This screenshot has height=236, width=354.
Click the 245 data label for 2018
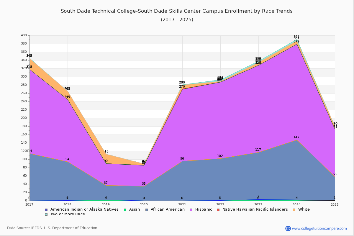pyautogui.click(x=67, y=97)
